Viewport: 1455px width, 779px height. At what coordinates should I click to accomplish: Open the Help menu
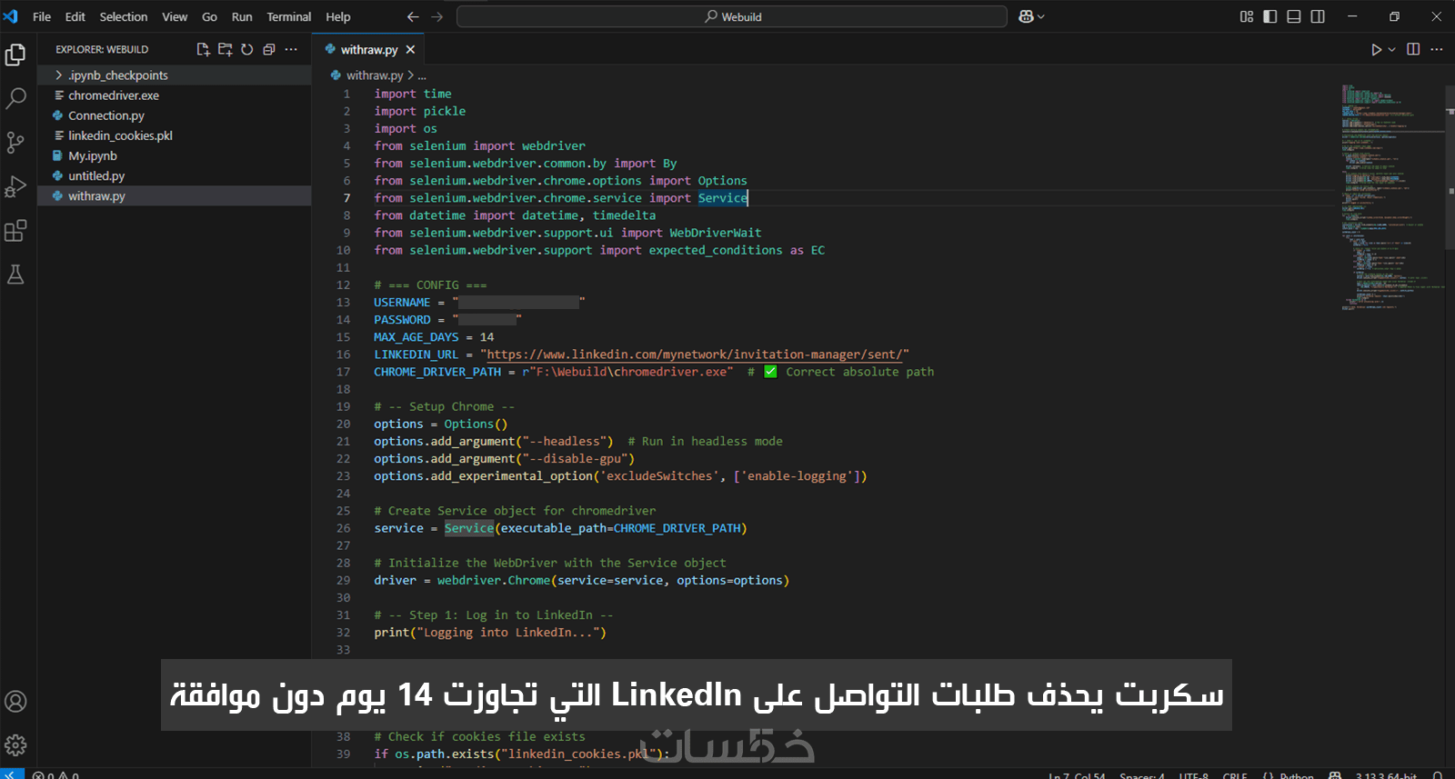click(x=338, y=16)
